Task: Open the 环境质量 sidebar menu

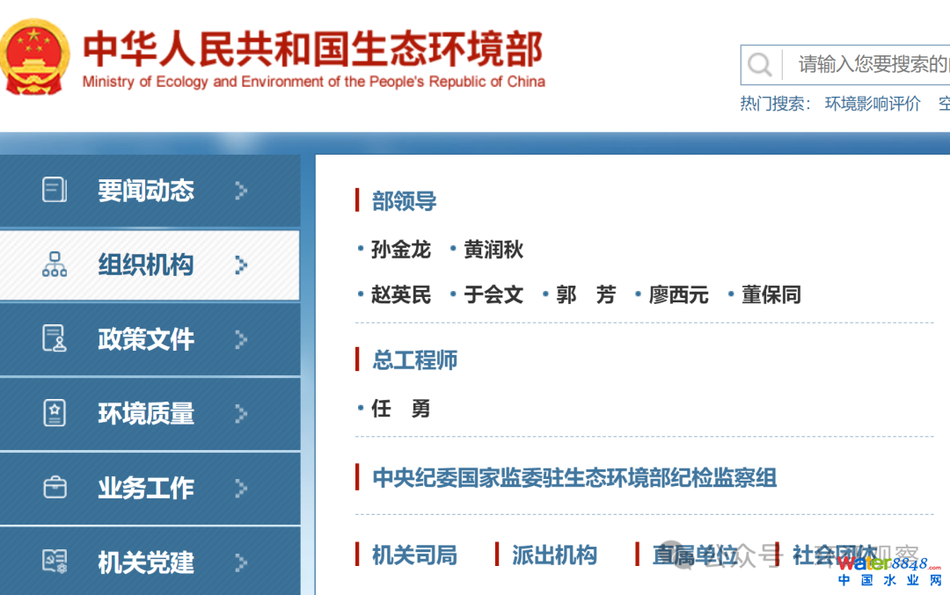Action: click(146, 413)
